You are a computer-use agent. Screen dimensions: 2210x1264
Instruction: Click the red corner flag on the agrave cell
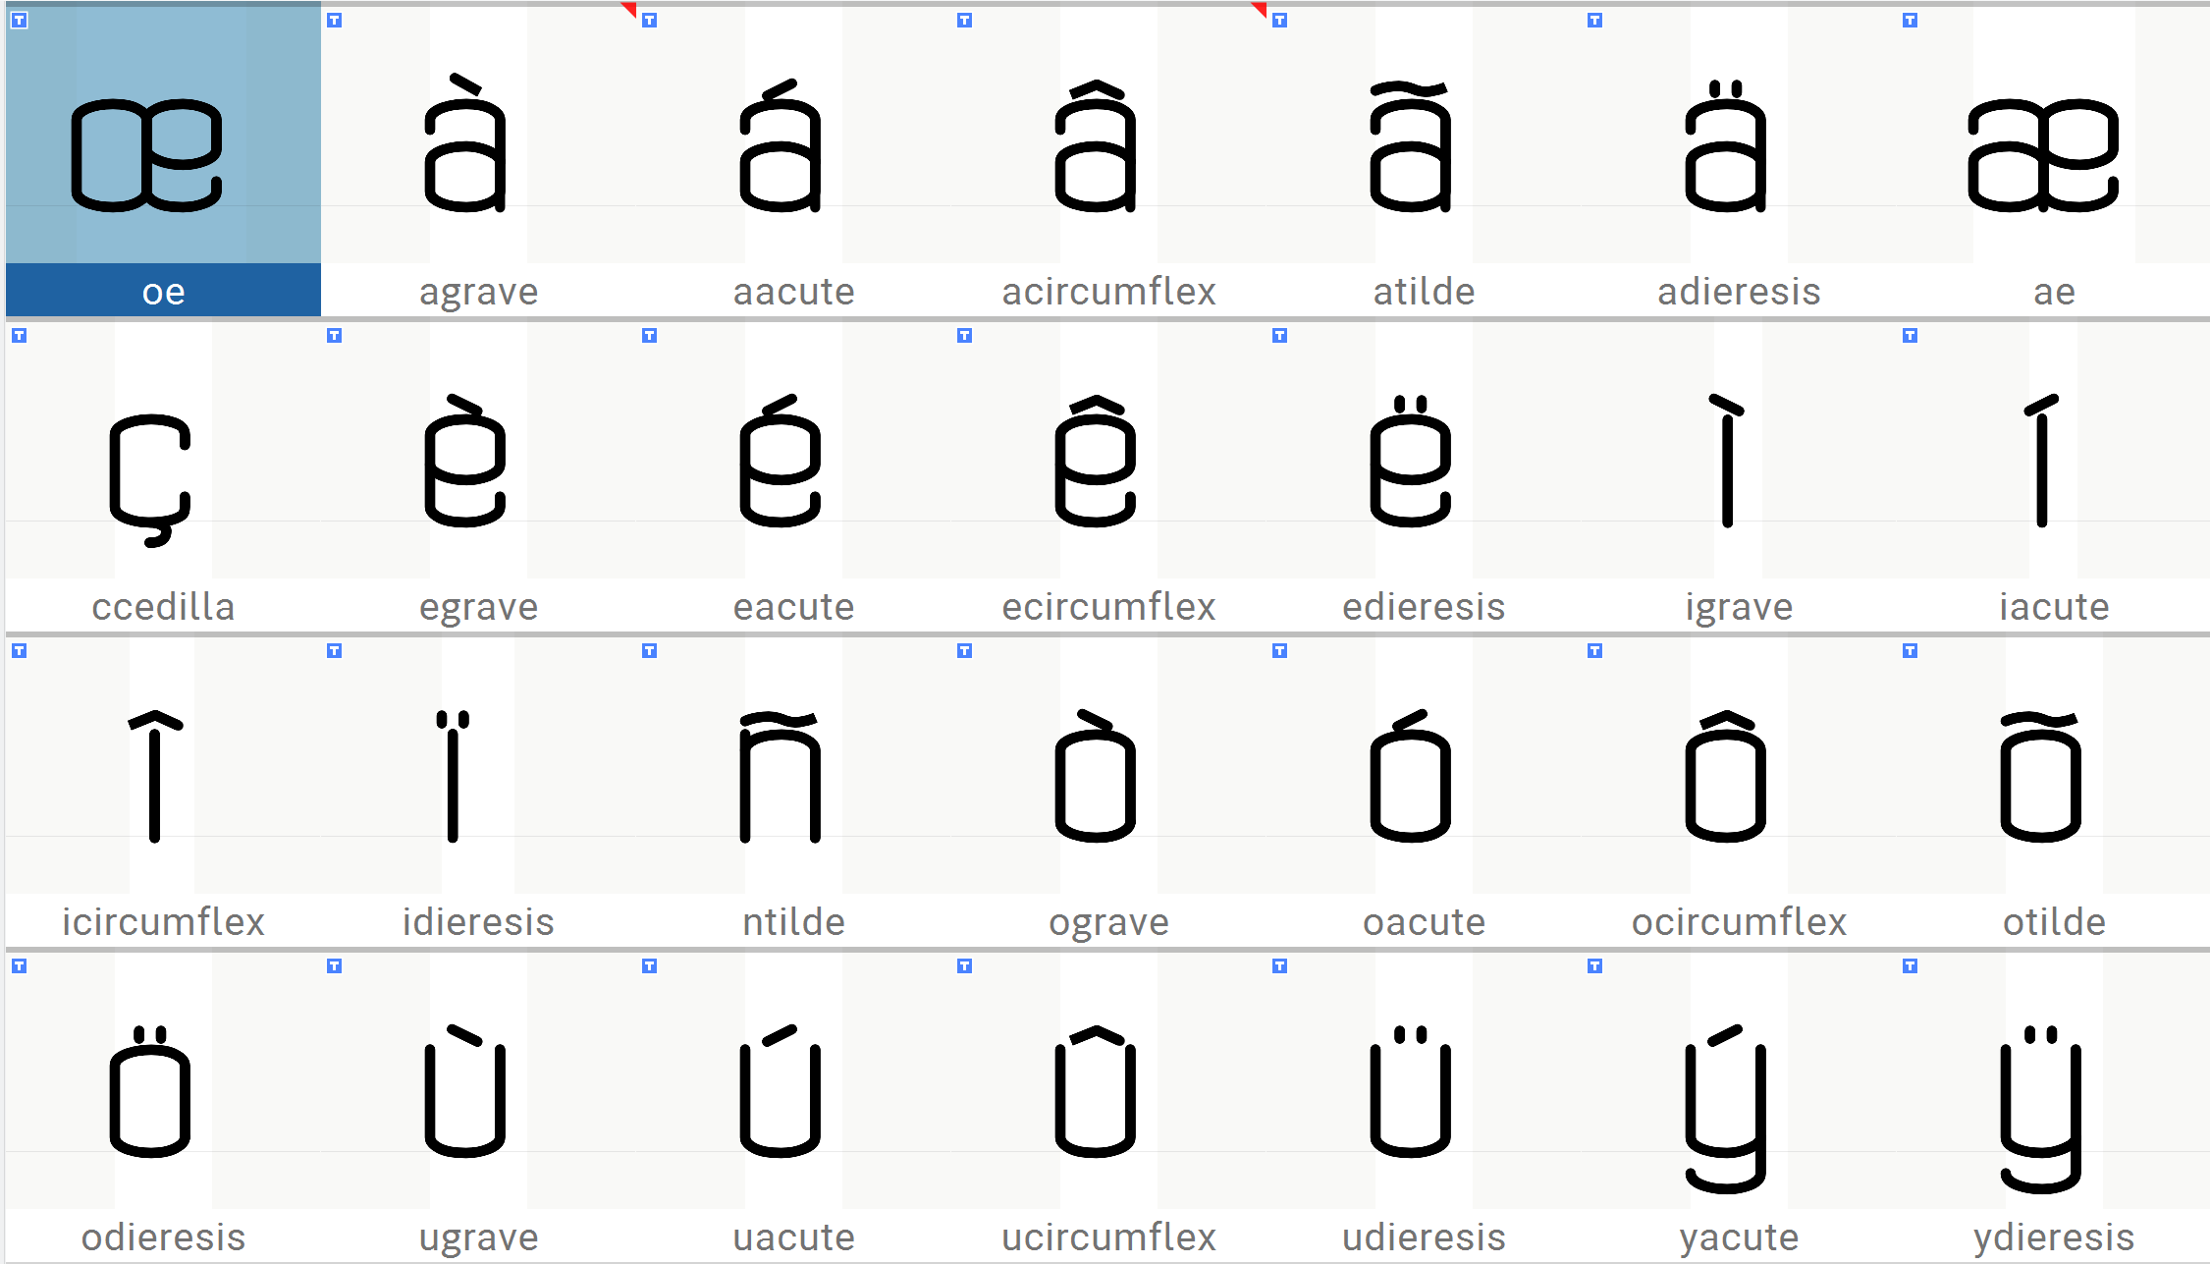pyautogui.click(x=630, y=9)
